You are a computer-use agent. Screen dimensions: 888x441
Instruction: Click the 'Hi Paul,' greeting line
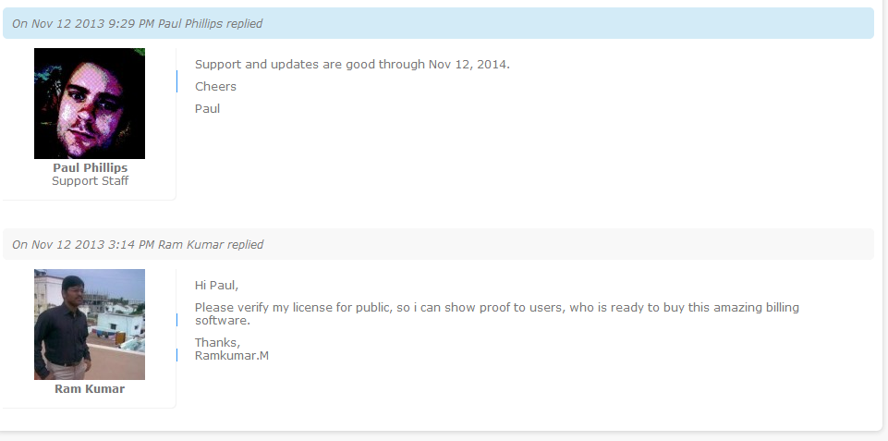(x=216, y=285)
